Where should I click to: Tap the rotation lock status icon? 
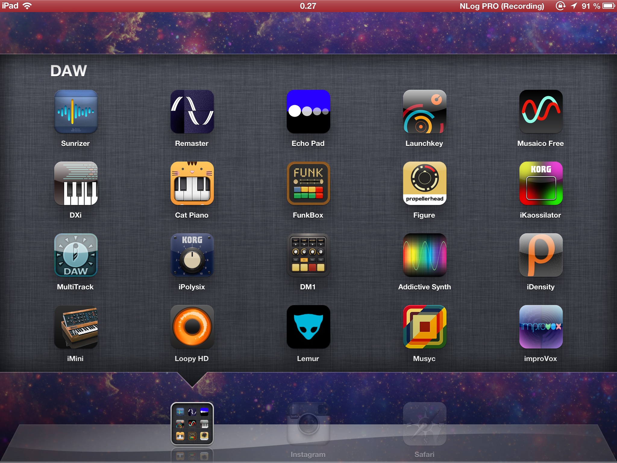[560, 6]
